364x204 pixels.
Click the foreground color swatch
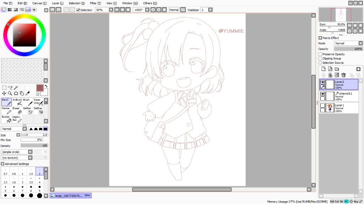pos(40,88)
